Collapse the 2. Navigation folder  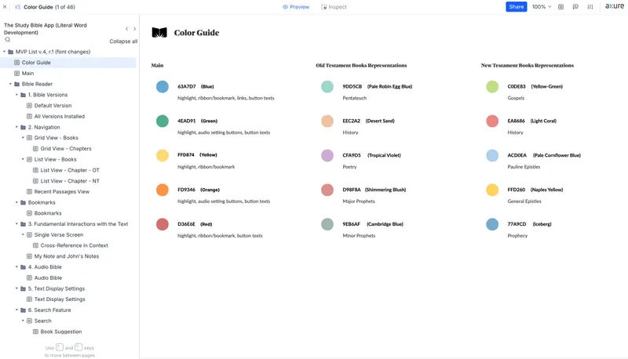(x=16, y=127)
